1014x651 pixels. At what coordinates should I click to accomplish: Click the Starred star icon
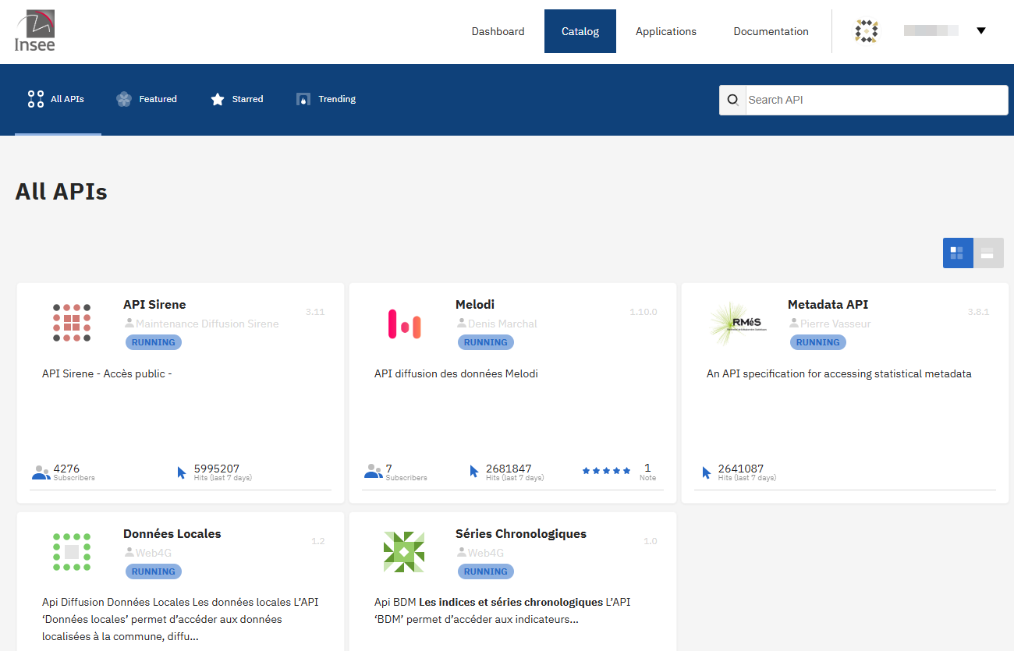point(218,99)
